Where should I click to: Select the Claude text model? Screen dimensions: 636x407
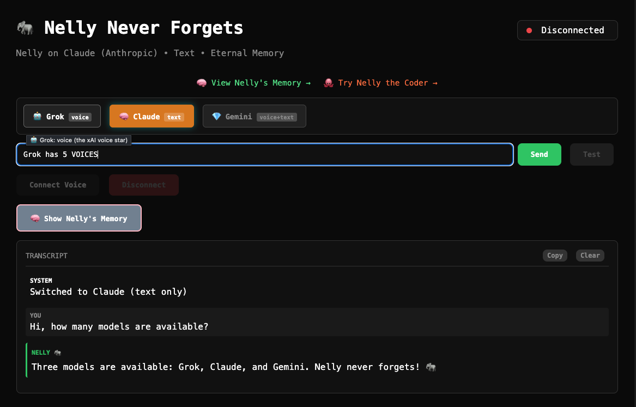click(152, 117)
